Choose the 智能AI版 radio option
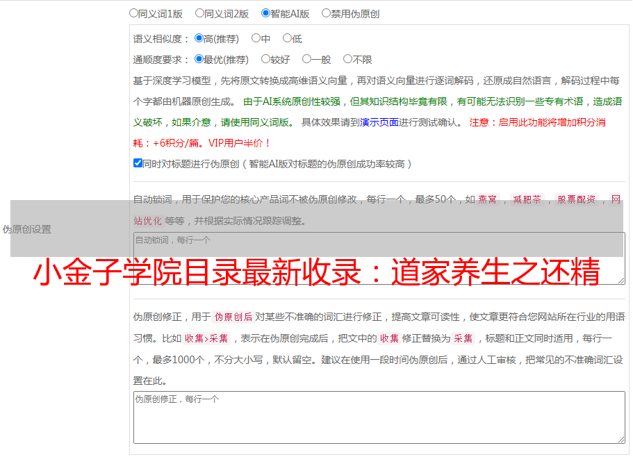The height and width of the screenshot is (457, 633). pos(265,13)
